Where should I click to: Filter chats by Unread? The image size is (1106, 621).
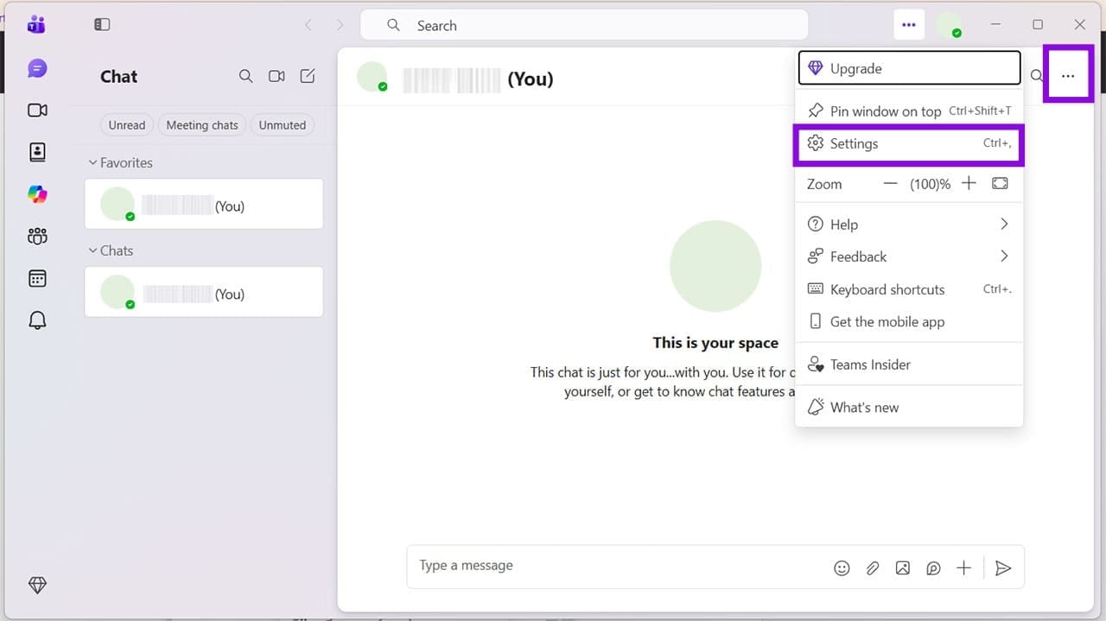pos(127,125)
